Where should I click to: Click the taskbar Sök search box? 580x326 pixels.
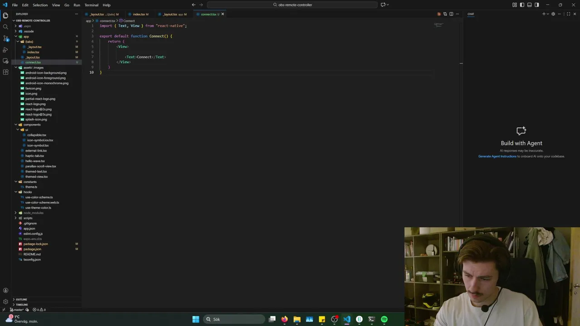233,319
